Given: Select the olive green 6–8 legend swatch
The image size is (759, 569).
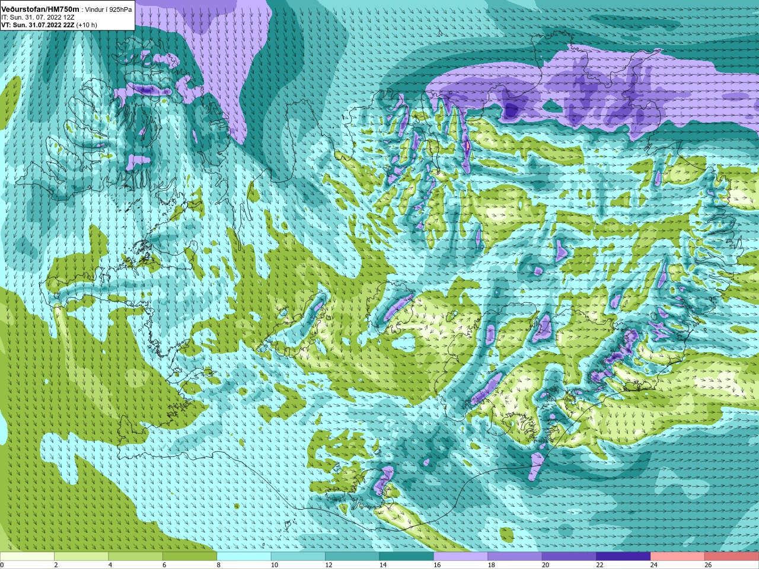Looking at the screenshot, I should point(190,557).
